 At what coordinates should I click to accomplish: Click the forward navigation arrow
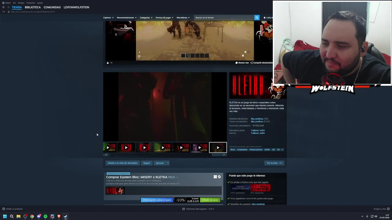tap(8, 7)
